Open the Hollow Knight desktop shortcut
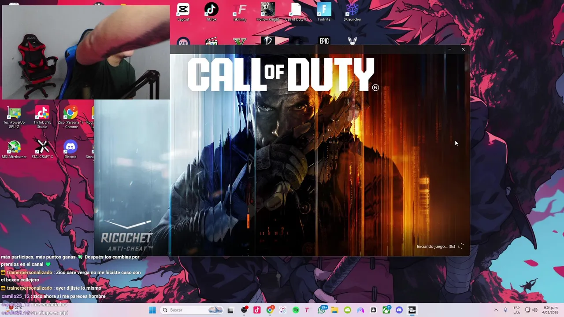This screenshot has height=317, width=564. tap(268, 12)
